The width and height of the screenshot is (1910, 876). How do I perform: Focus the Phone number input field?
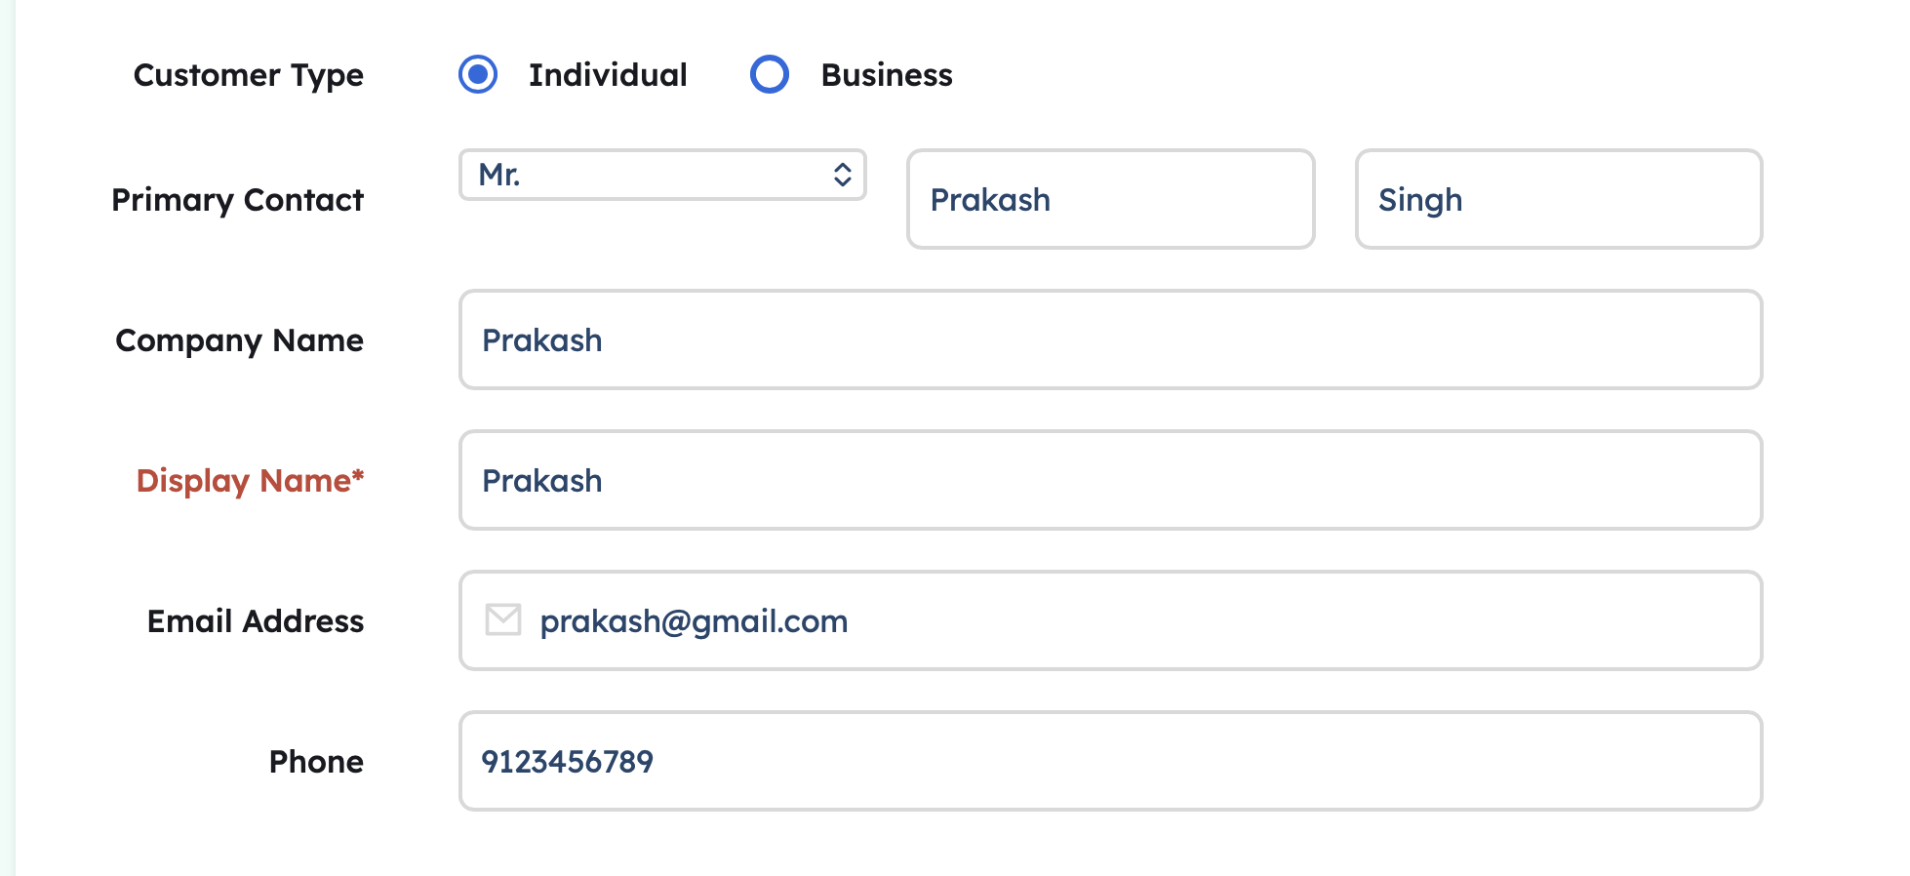pos(1110,761)
